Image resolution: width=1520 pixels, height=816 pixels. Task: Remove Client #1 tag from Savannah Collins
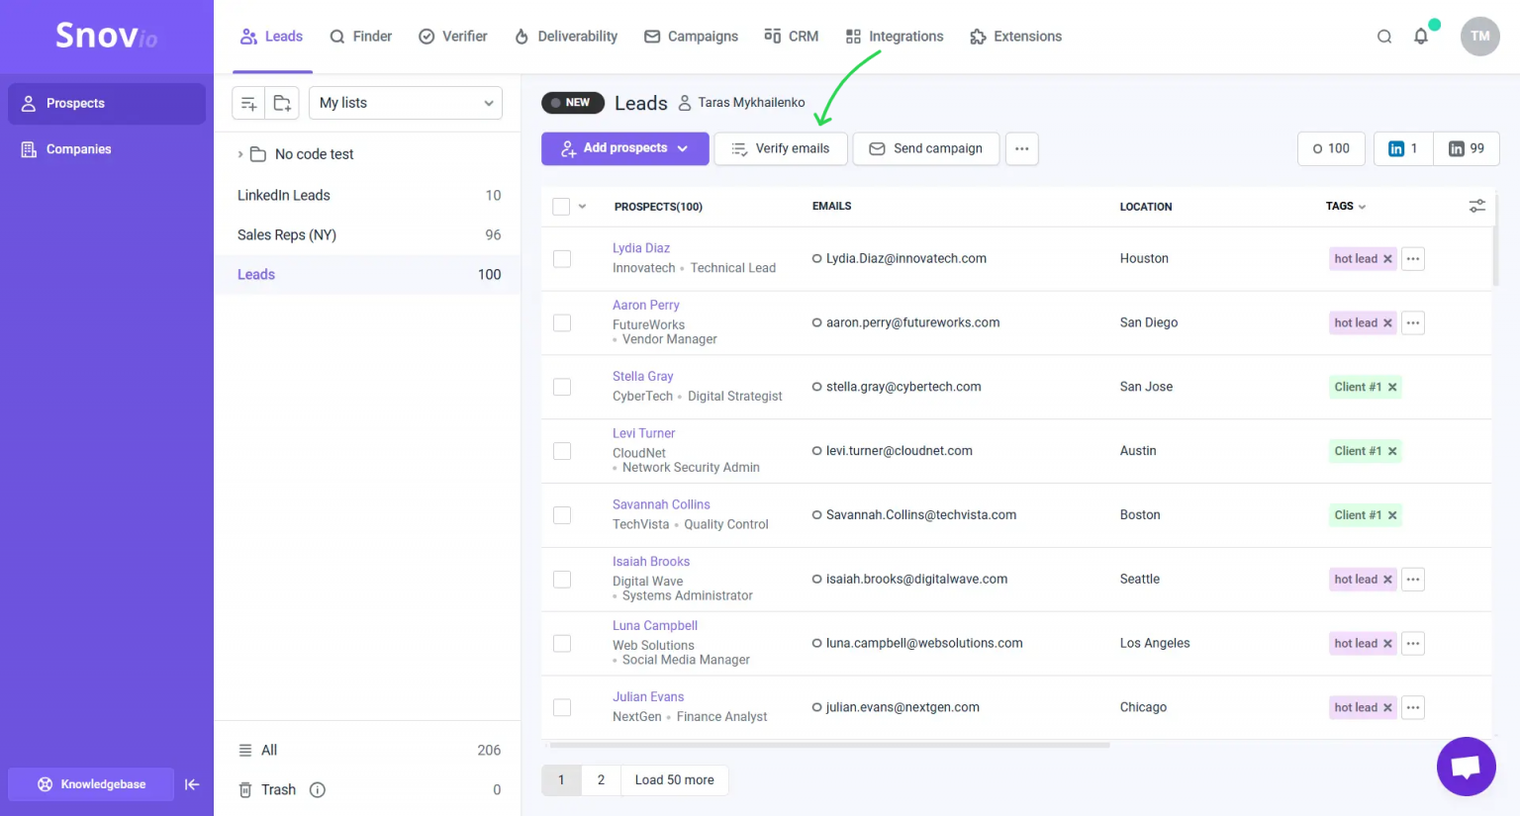click(x=1392, y=515)
